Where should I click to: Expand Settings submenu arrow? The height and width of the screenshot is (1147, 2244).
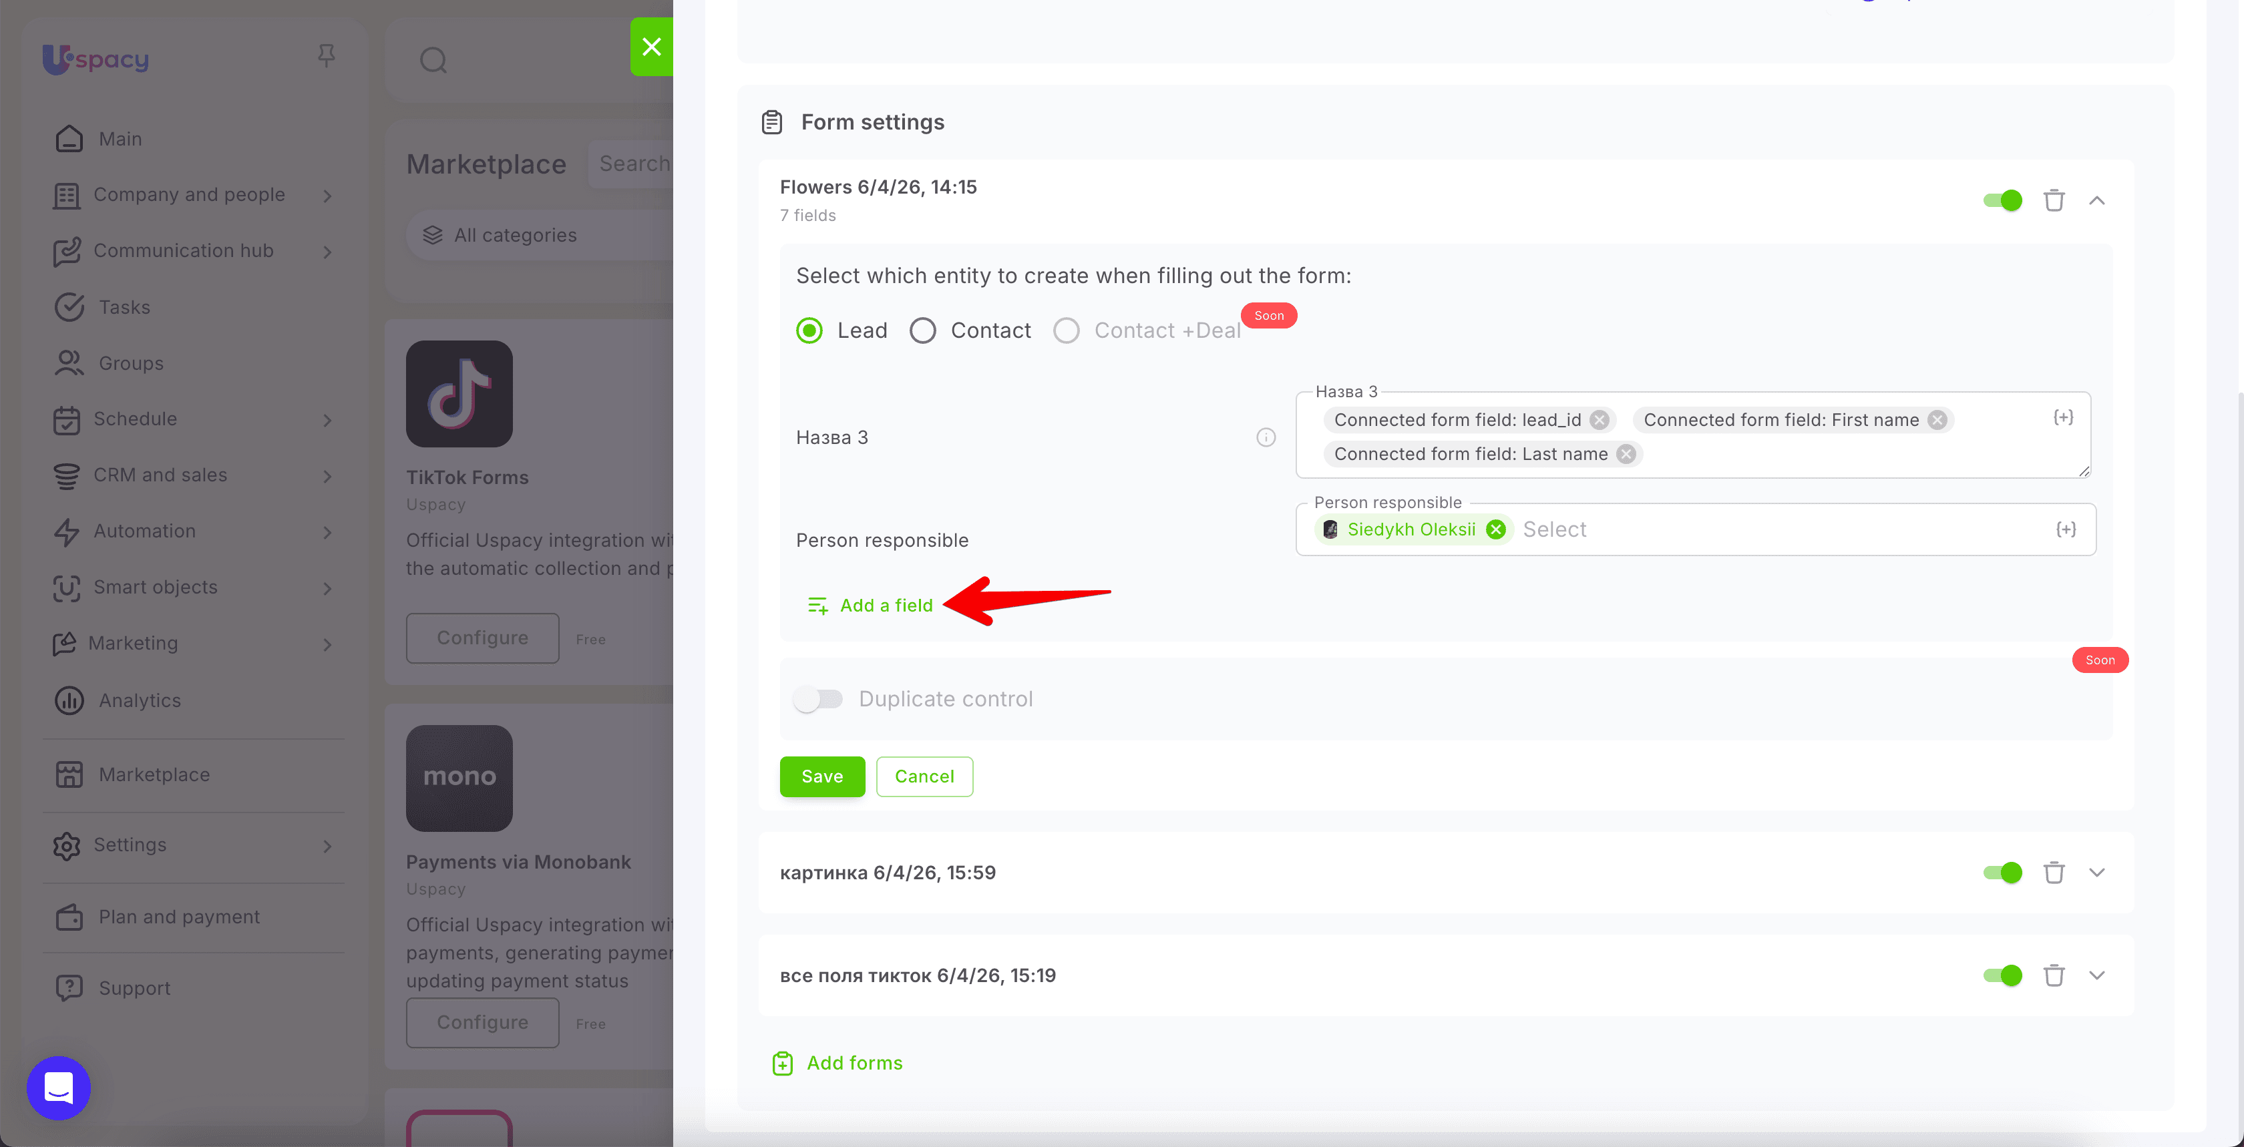[327, 846]
